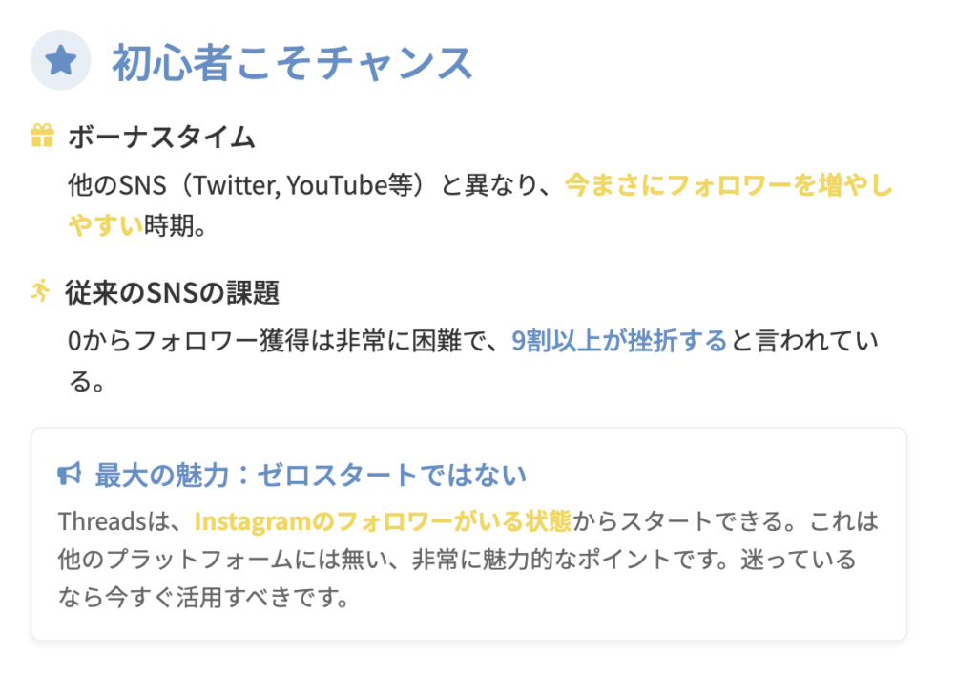Viewport: 977px width, 678px height.
Task: Click the ボーナスタイム heading
Action: [x=161, y=137]
